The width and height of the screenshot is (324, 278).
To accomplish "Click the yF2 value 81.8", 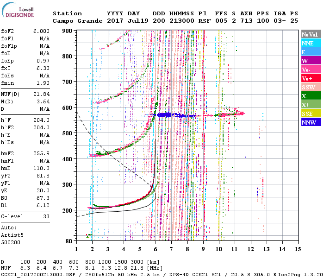I will [43, 176].
